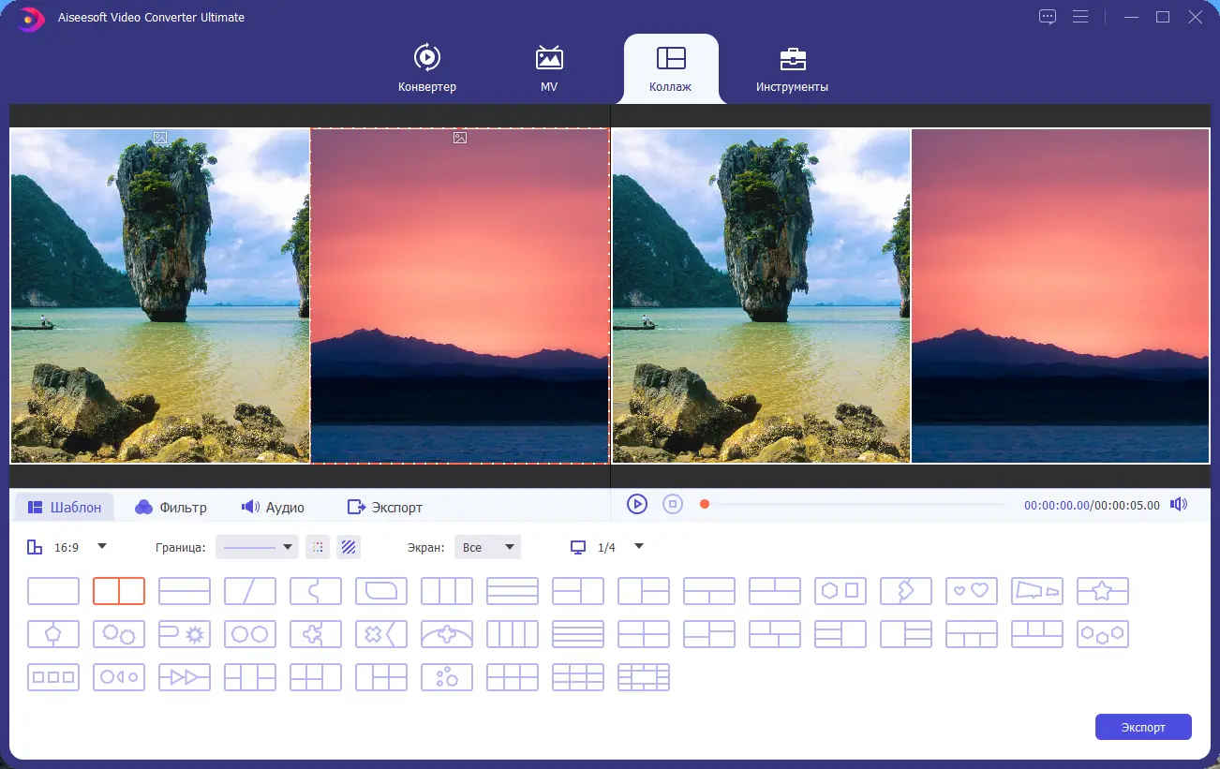Image resolution: width=1220 pixels, height=769 pixels.
Task: Switch to the Экспорт sub-tab
Action: click(385, 507)
